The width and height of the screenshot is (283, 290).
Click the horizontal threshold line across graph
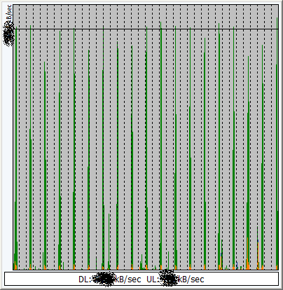(146, 29)
